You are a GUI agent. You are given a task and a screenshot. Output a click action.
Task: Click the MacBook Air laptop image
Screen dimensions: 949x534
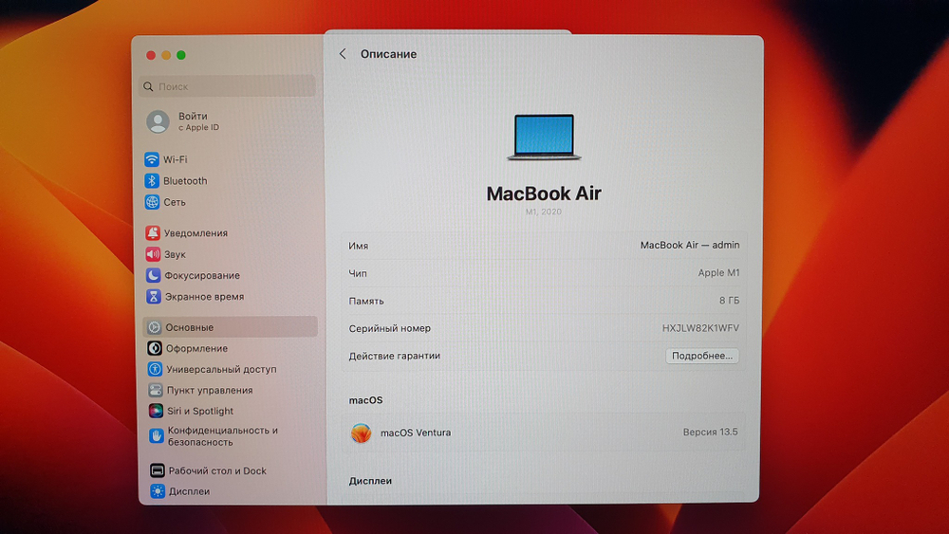(x=544, y=138)
